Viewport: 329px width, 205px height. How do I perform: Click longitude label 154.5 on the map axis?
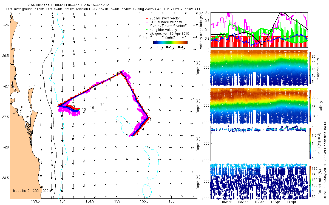(x=90, y=201)
